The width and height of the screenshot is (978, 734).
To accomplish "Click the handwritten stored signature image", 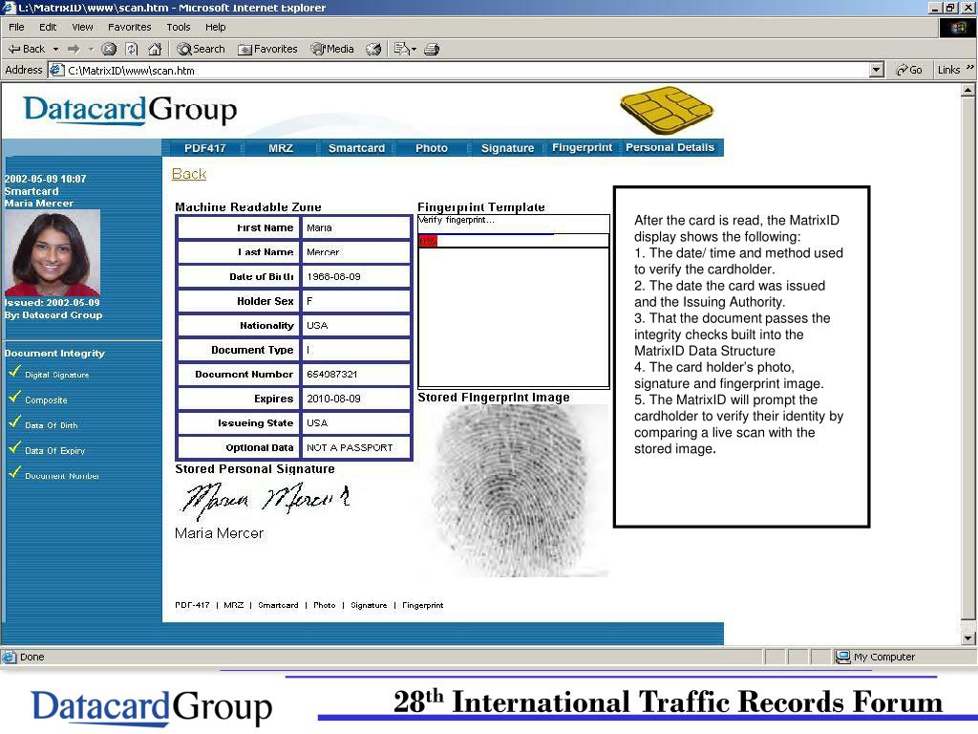I will coord(266,499).
